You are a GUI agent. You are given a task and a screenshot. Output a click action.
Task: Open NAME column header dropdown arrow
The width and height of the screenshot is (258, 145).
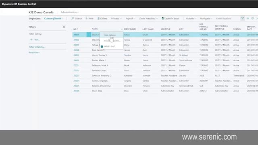(x=122, y=29)
